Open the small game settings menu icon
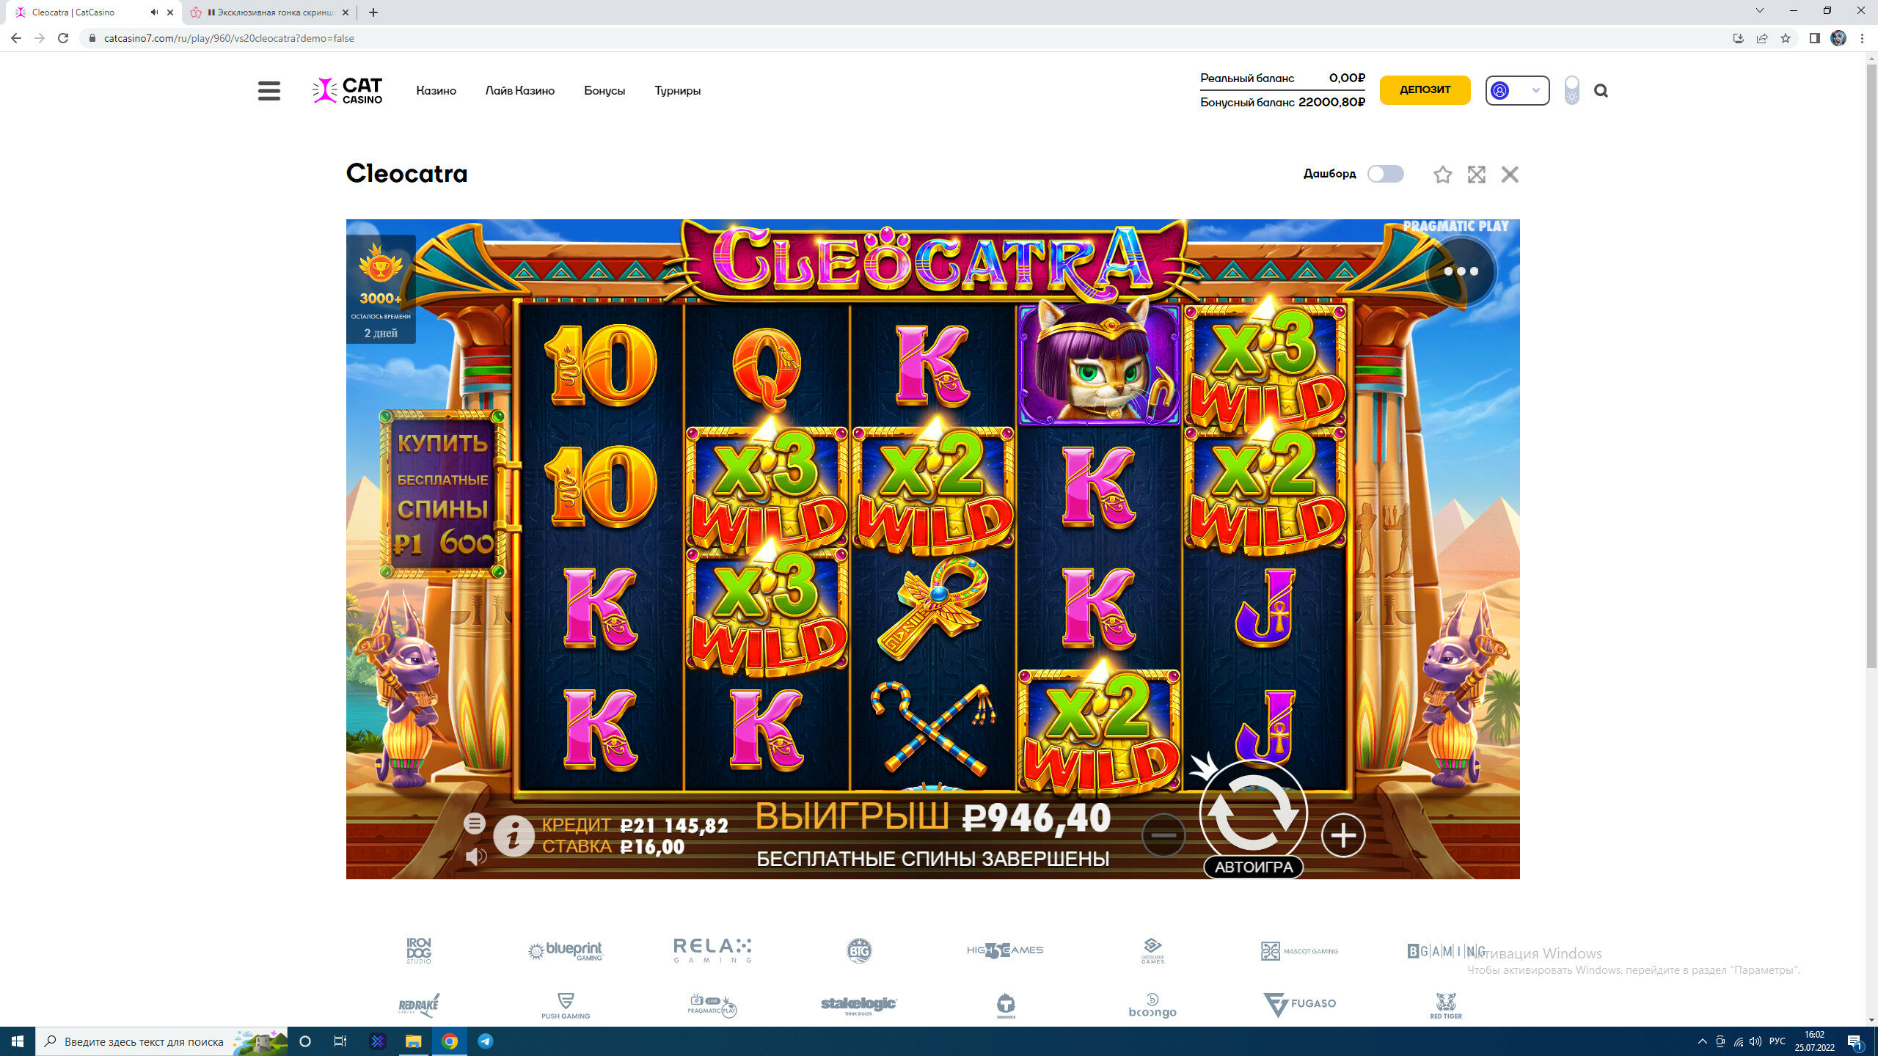The height and width of the screenshot is (1056, 1878). coord(475,824)
